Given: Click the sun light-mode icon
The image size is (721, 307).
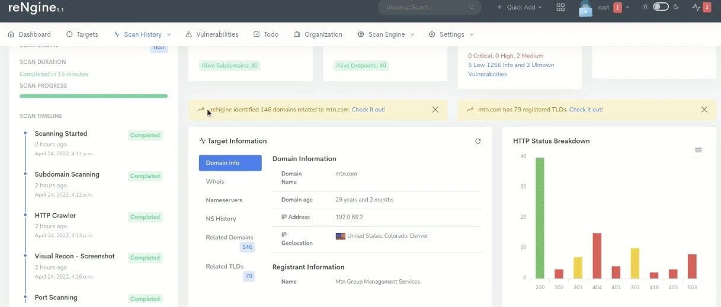Looking at the screenshot, I should [x=645, y=7].
